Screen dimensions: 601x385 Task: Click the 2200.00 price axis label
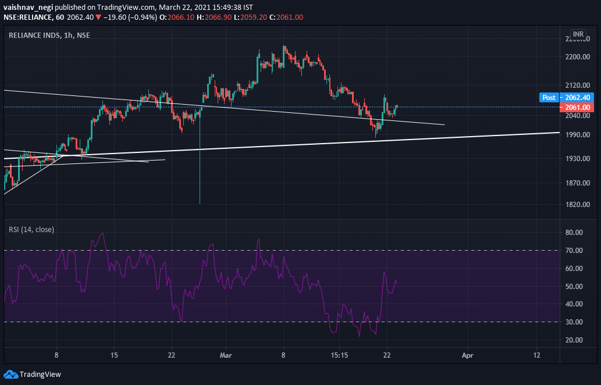point(577,56)
